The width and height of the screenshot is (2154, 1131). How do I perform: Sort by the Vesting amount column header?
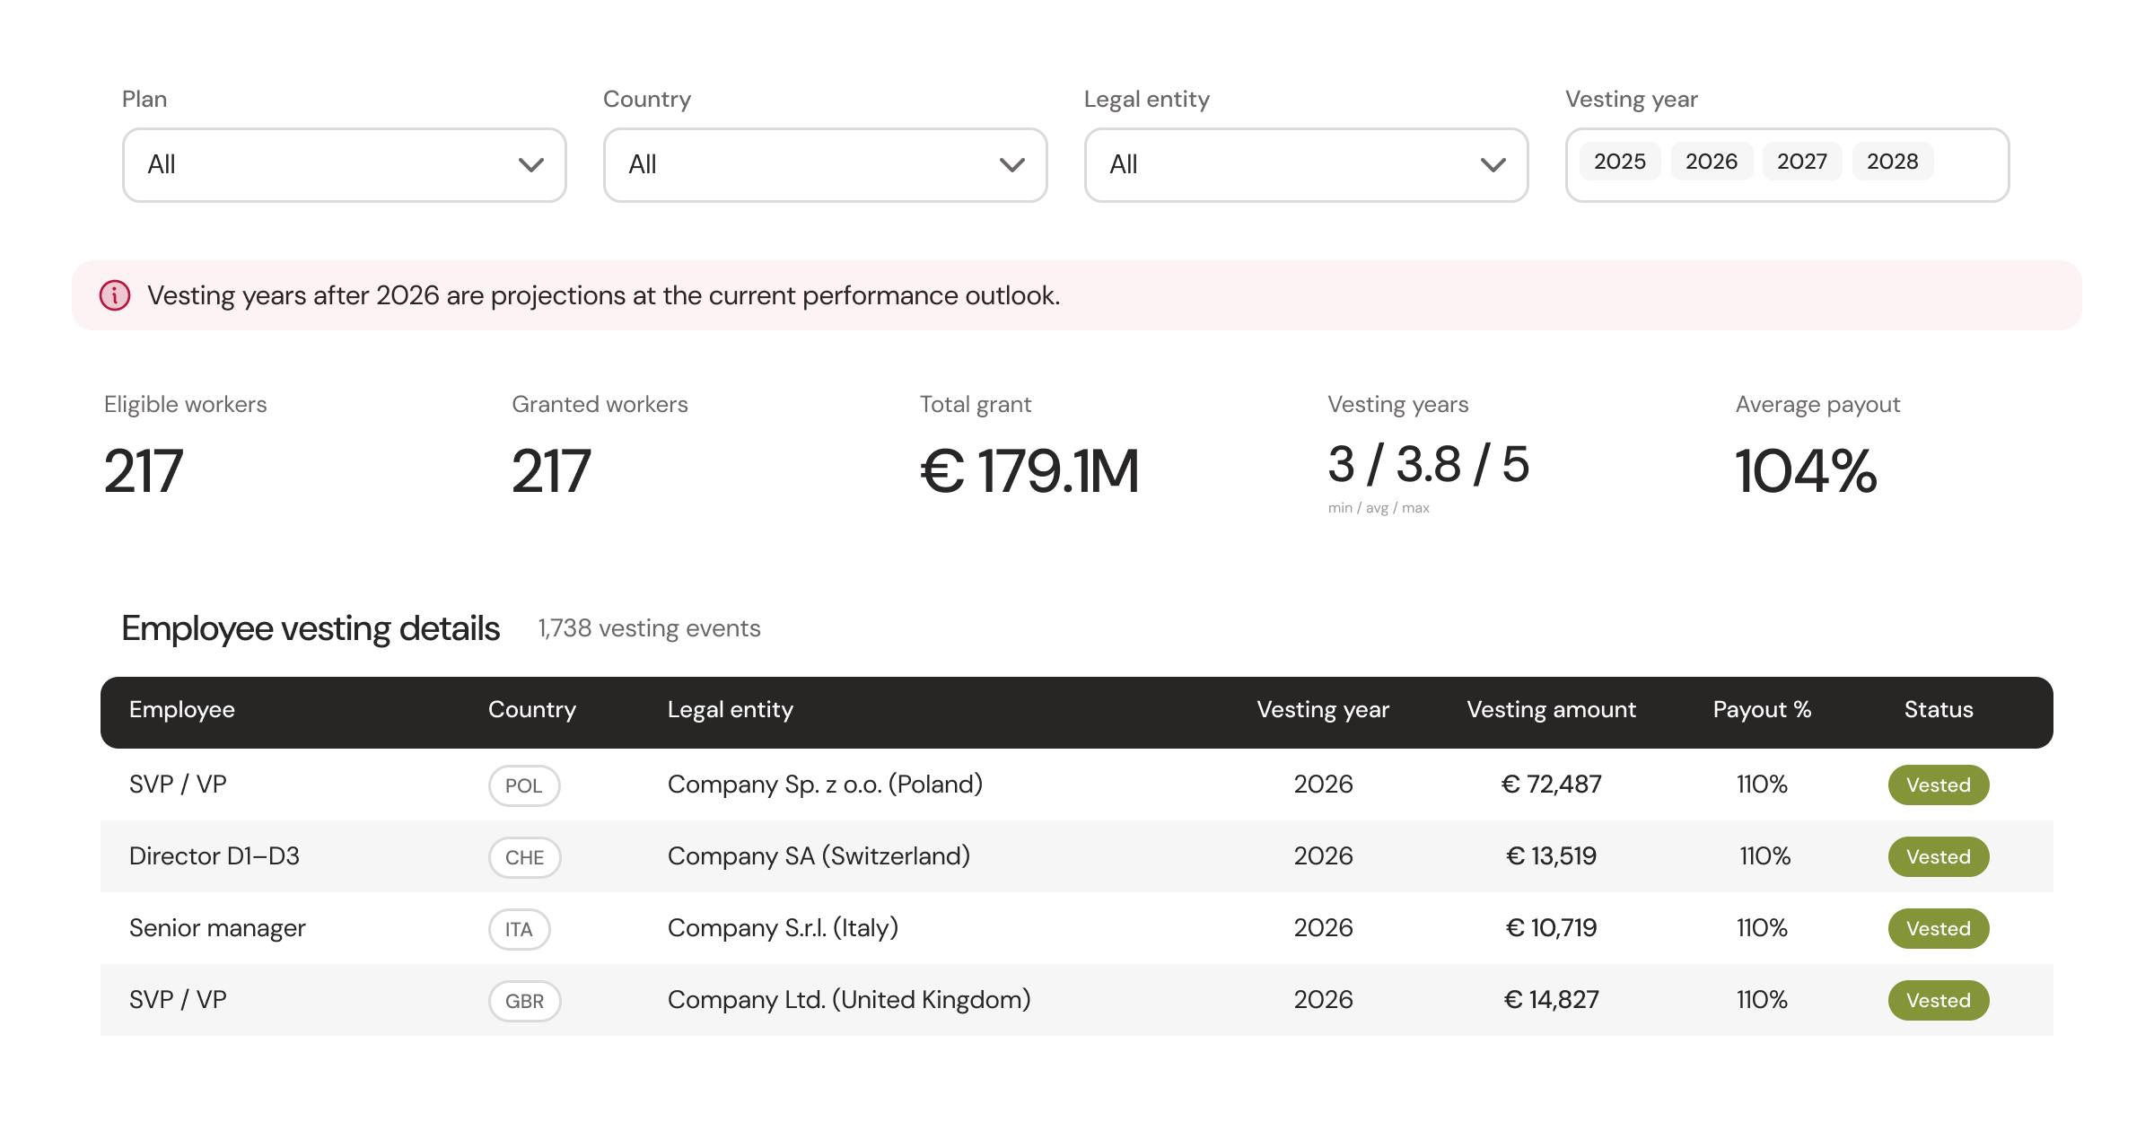click(1552, 709)
